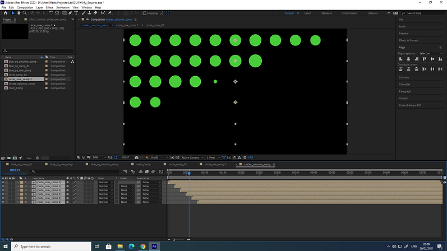Open the (Half) resolution dropdown

point(159,157)
